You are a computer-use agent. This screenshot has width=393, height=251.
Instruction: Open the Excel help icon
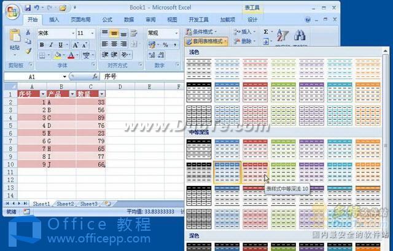tap(308, 20)
